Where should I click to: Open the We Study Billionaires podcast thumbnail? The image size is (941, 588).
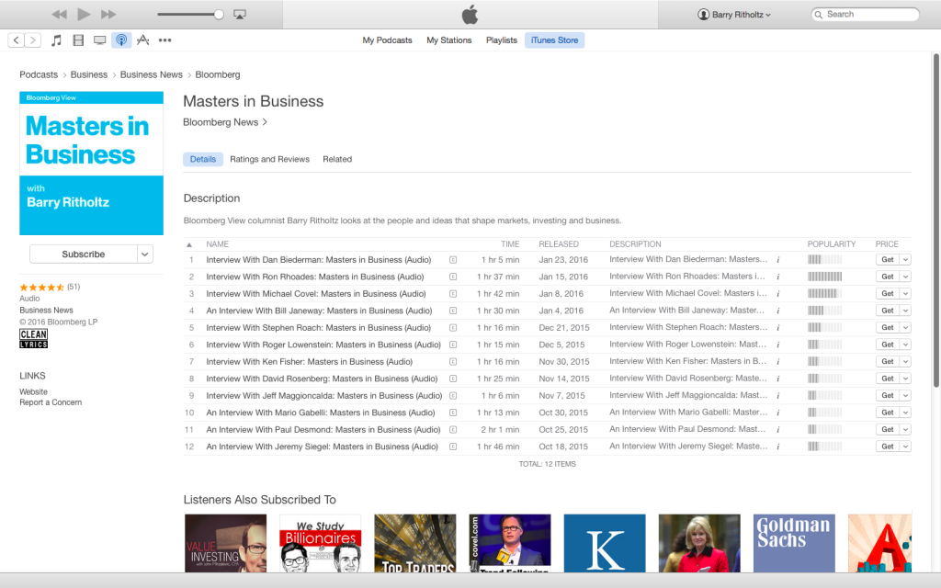point(321,543)
